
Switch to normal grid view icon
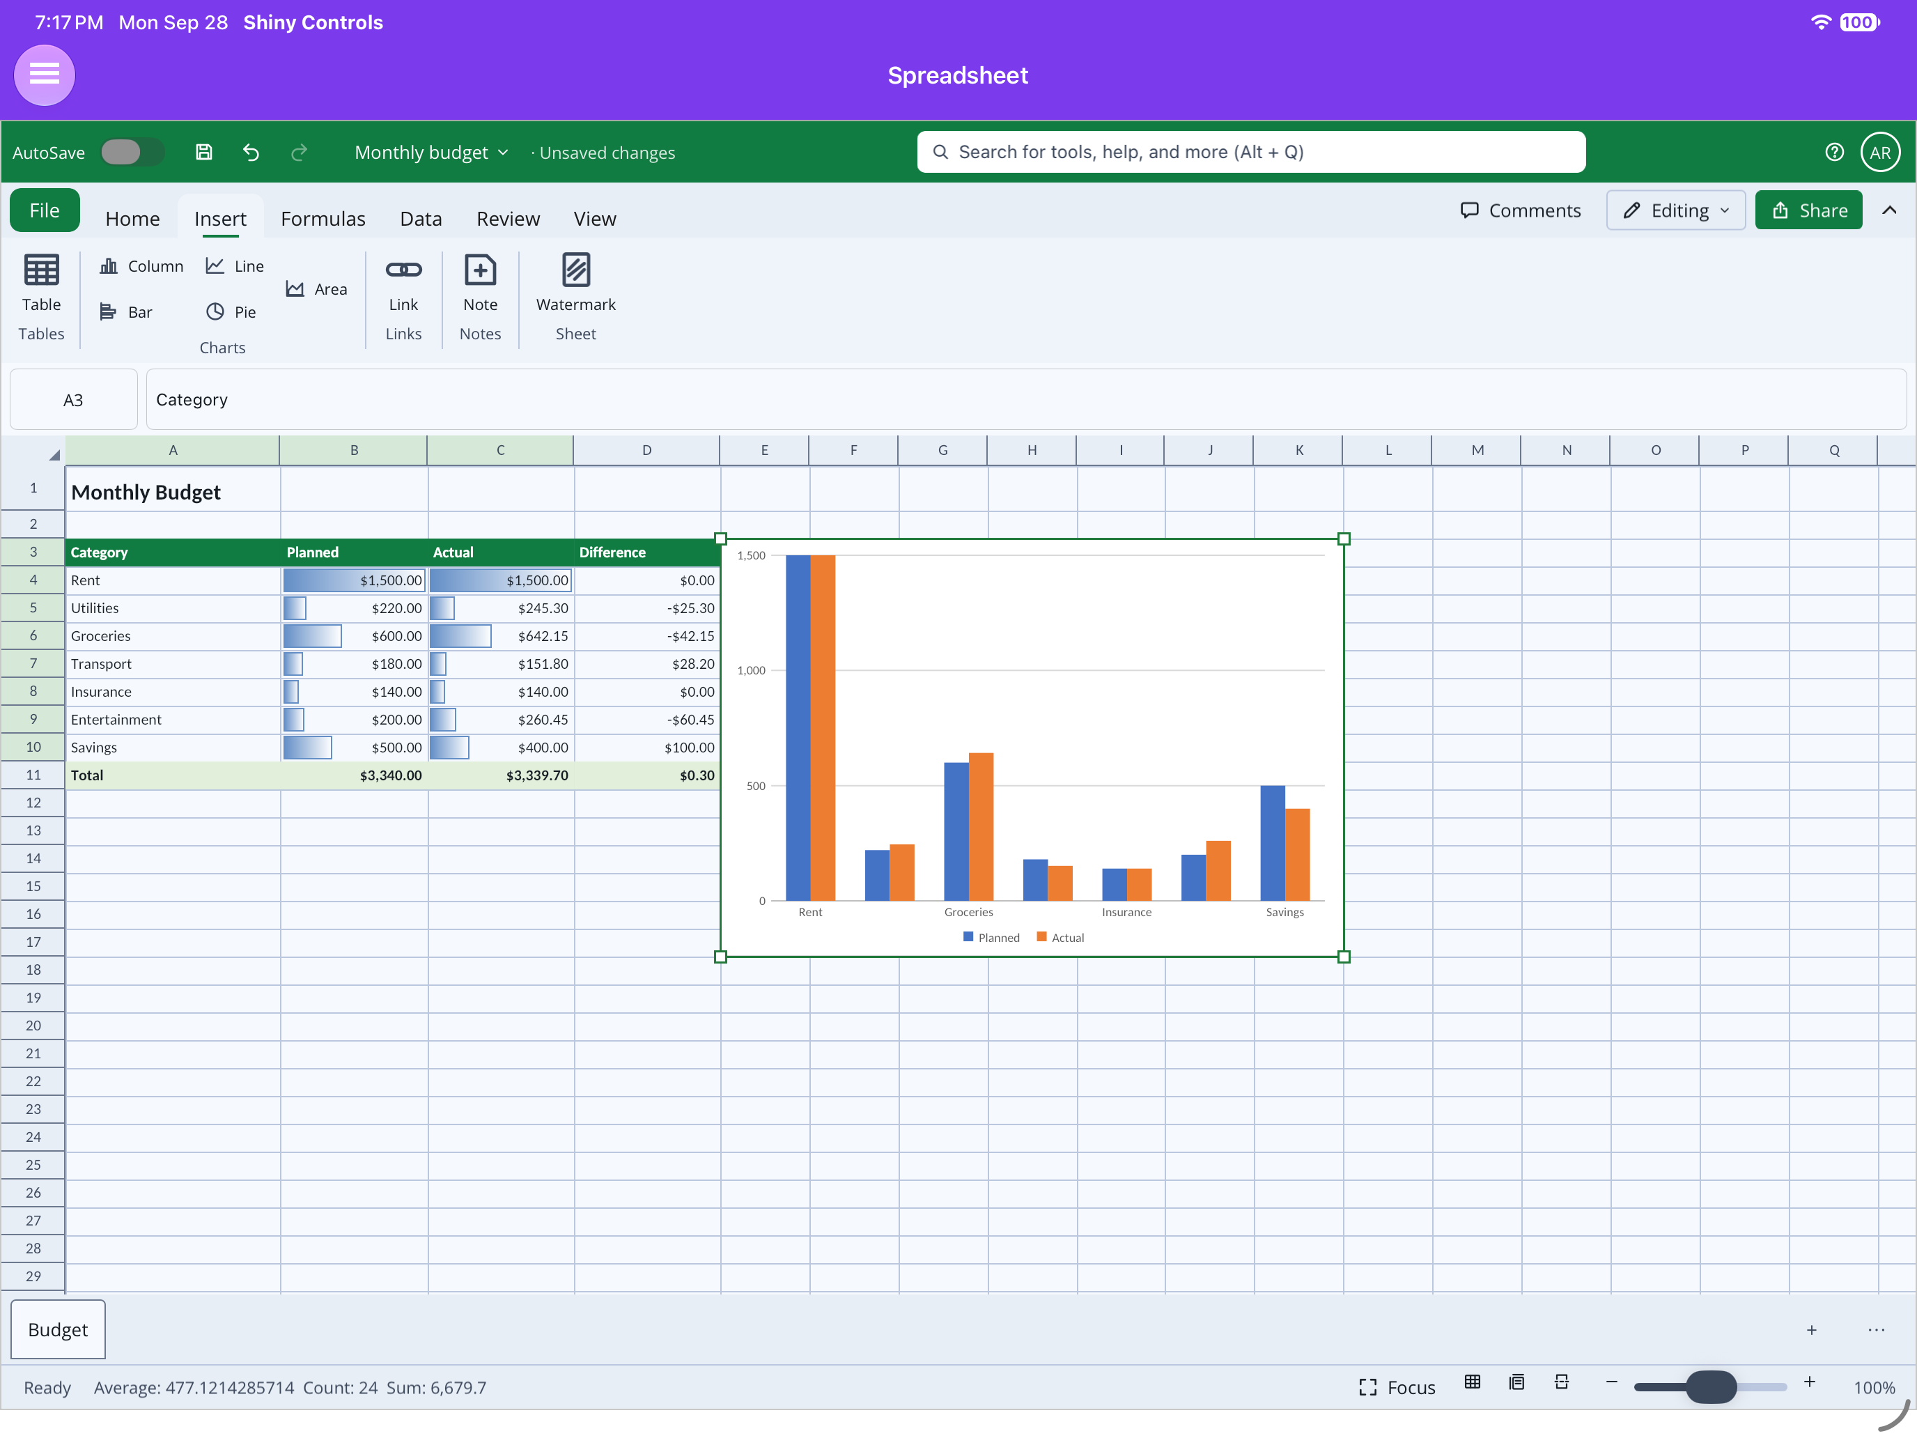pyautogui.click(x=1473, y=1382)
